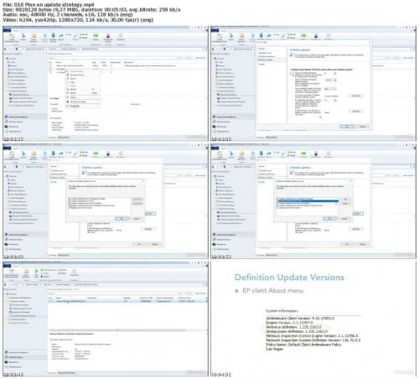Viewport: 419px width, 379px height.
Task: Click OK in policy dialog frame
Action: pyautogui.click(x=347, y=127)
